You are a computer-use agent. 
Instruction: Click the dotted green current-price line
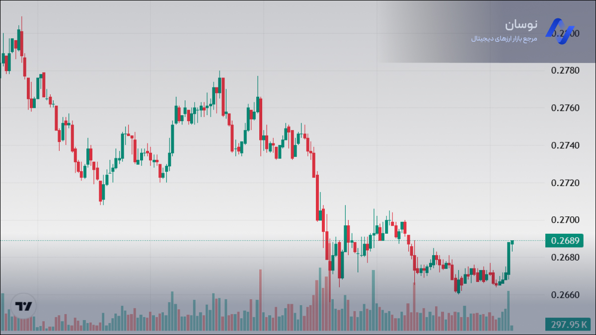248,241
